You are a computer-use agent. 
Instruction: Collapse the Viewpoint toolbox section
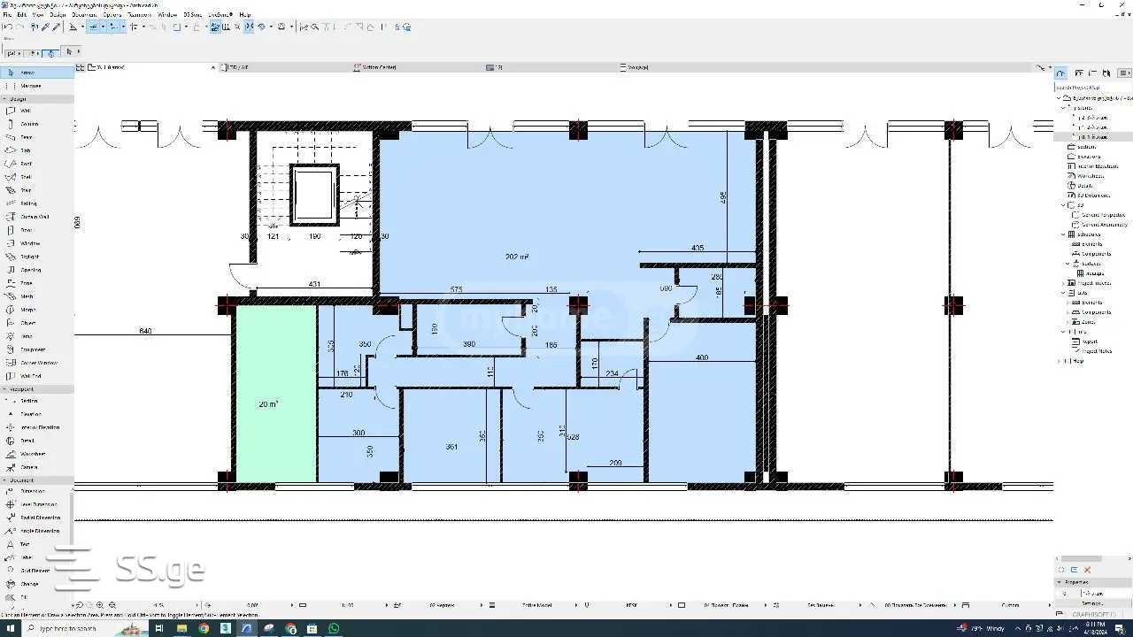[4, 389]
